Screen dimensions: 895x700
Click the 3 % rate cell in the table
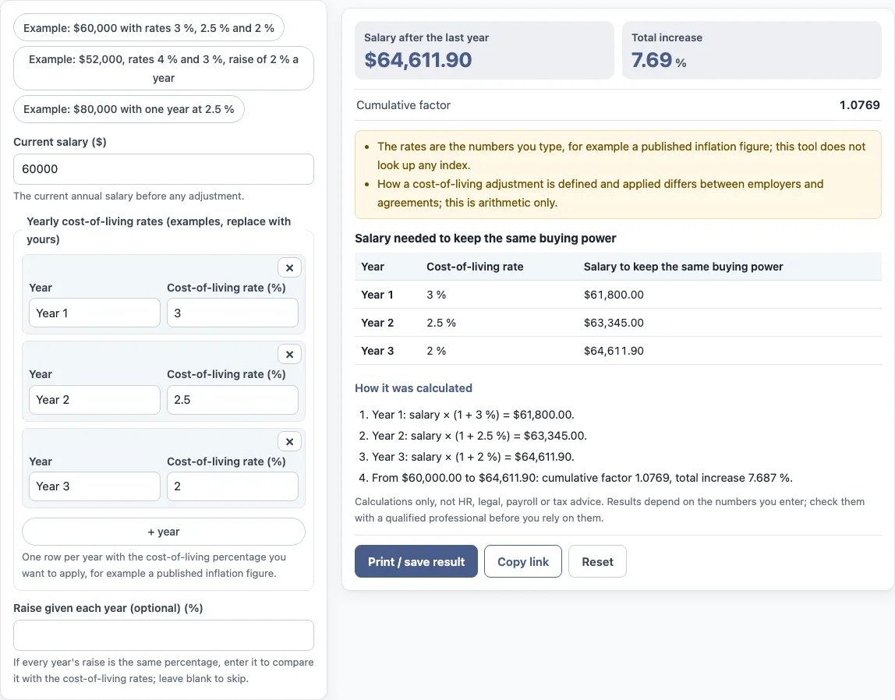pyautogui.click(x=436, y=295)
